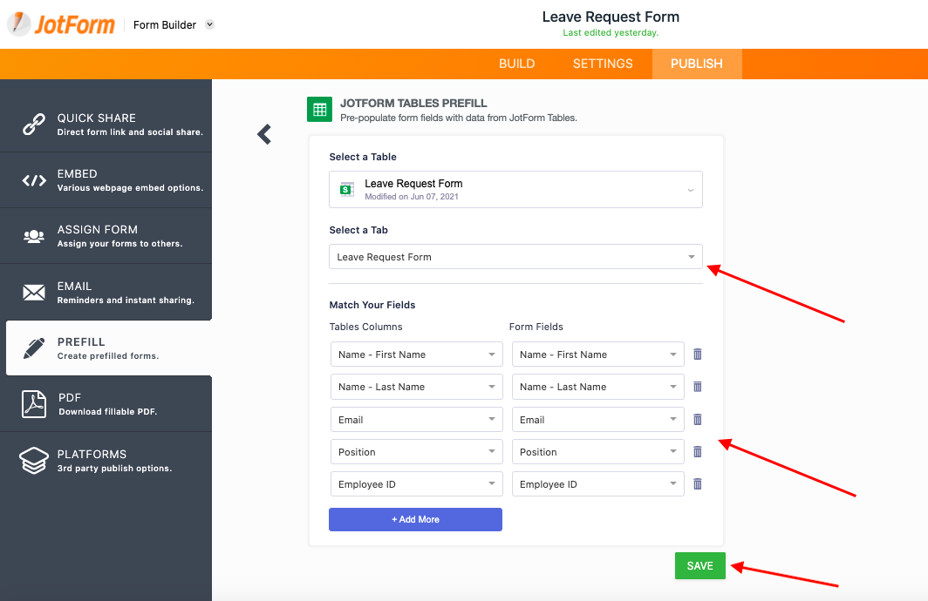Screen dimensions: 928x601
Task: Switch to the SETTINGS tab
Action: 603,64
